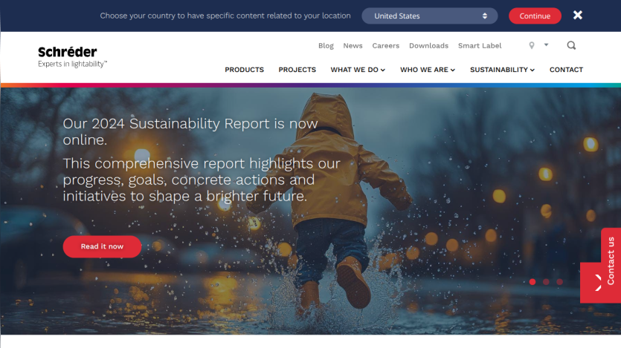This screenshot has height=348, width=621.
Task: Expand the WHAT WE DO menu
Action: click(358, 70)
